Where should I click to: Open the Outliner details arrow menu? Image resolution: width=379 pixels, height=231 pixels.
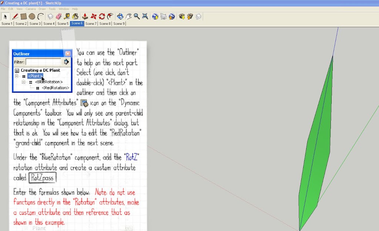tap(67, 62)
